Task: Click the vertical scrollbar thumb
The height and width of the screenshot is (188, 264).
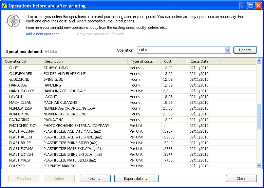Action: tap(259, 117)
